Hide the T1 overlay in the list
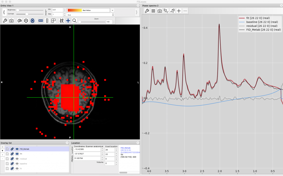Image resolution: width=283 pixels, height=176 pixels. coord(17,154)
